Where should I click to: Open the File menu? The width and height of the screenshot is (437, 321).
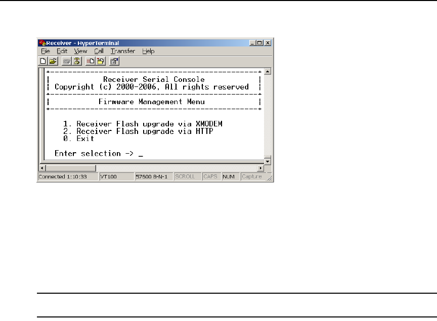point(46,51)
